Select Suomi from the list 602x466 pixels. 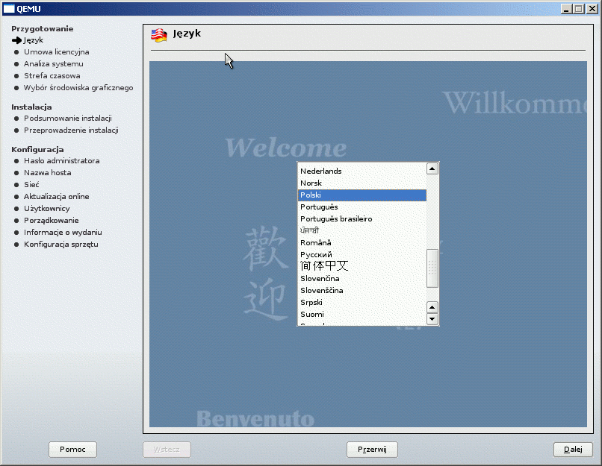tap(312, 315)
